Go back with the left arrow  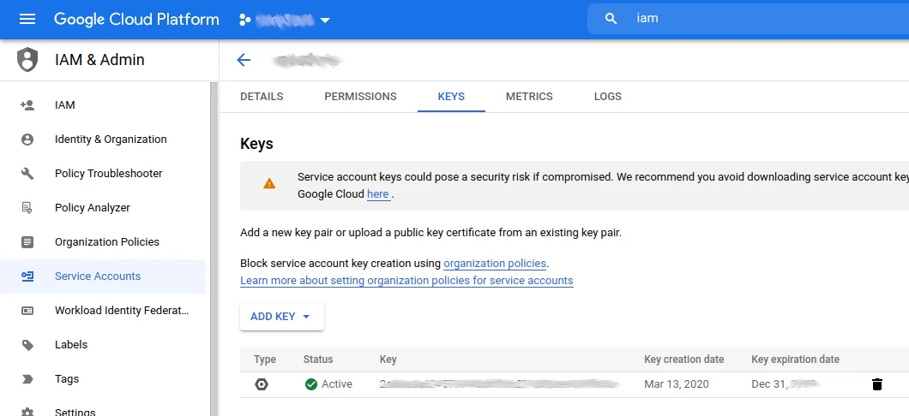coord(244,60)
